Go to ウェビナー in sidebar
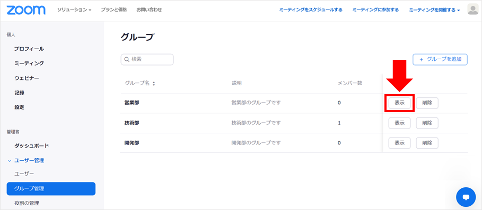Image resolution: width=482 pixels, height=210 pixels. pyautogui.click(x=27, y=78)
